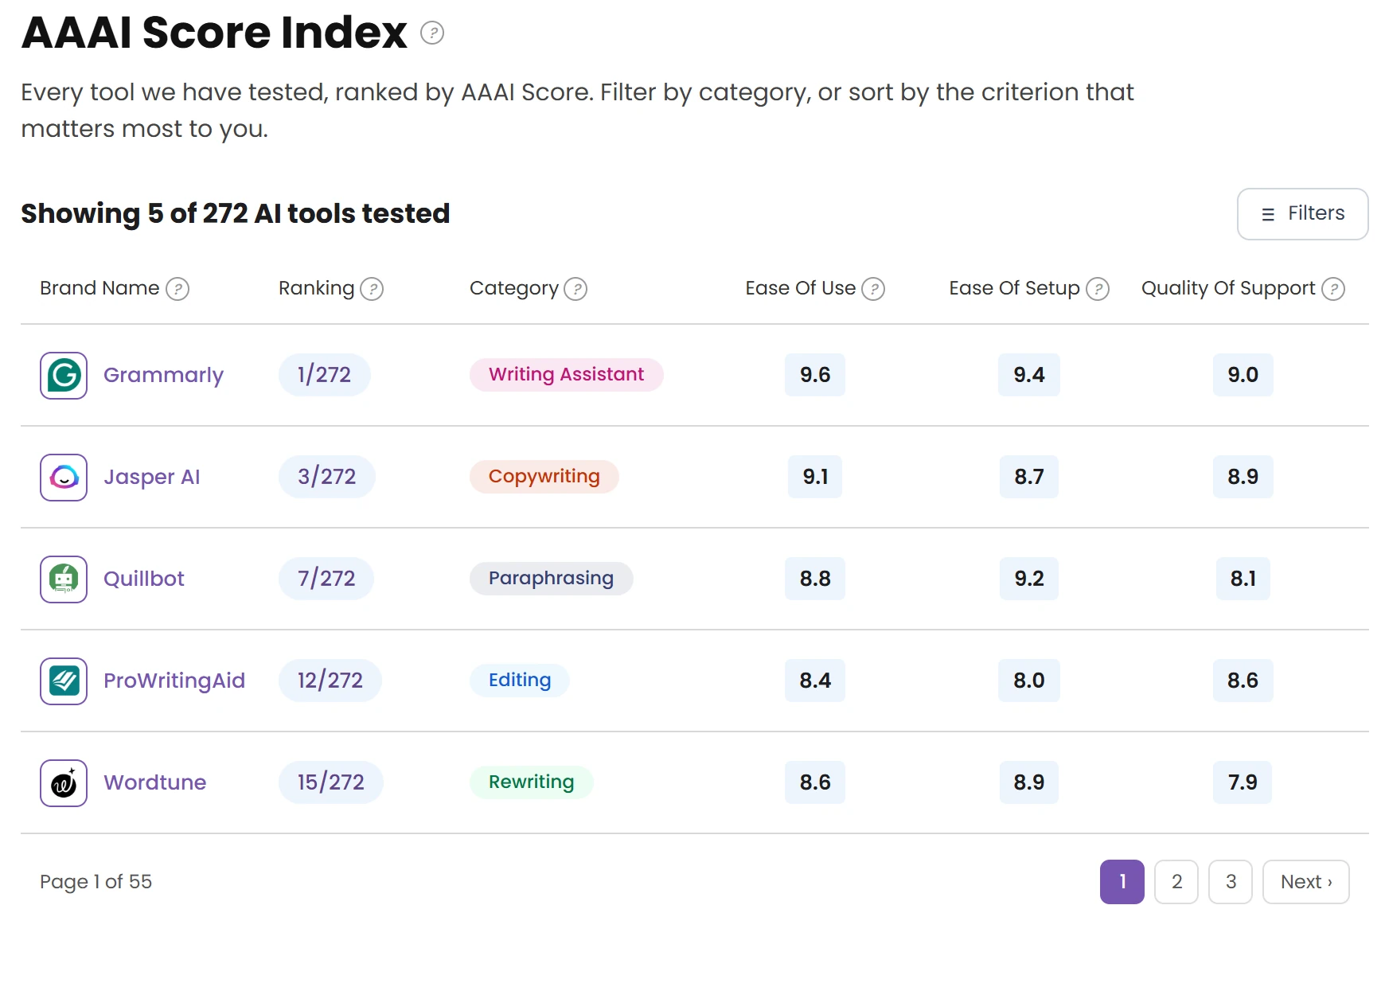The width and height of the screenshot is (1385, 987).
Task: Select the Editing category tag
Action: pyautogui.click(x=519, y=681)
